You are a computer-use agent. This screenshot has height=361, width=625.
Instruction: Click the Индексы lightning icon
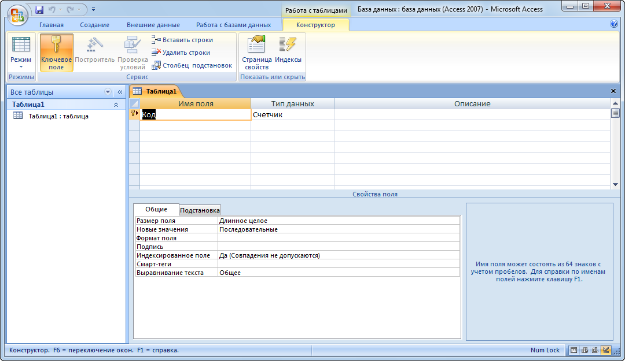click(x=288, y=45)
